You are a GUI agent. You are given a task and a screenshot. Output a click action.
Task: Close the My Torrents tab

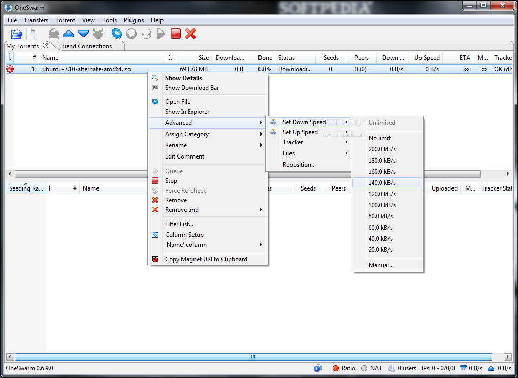pos(45,46)
